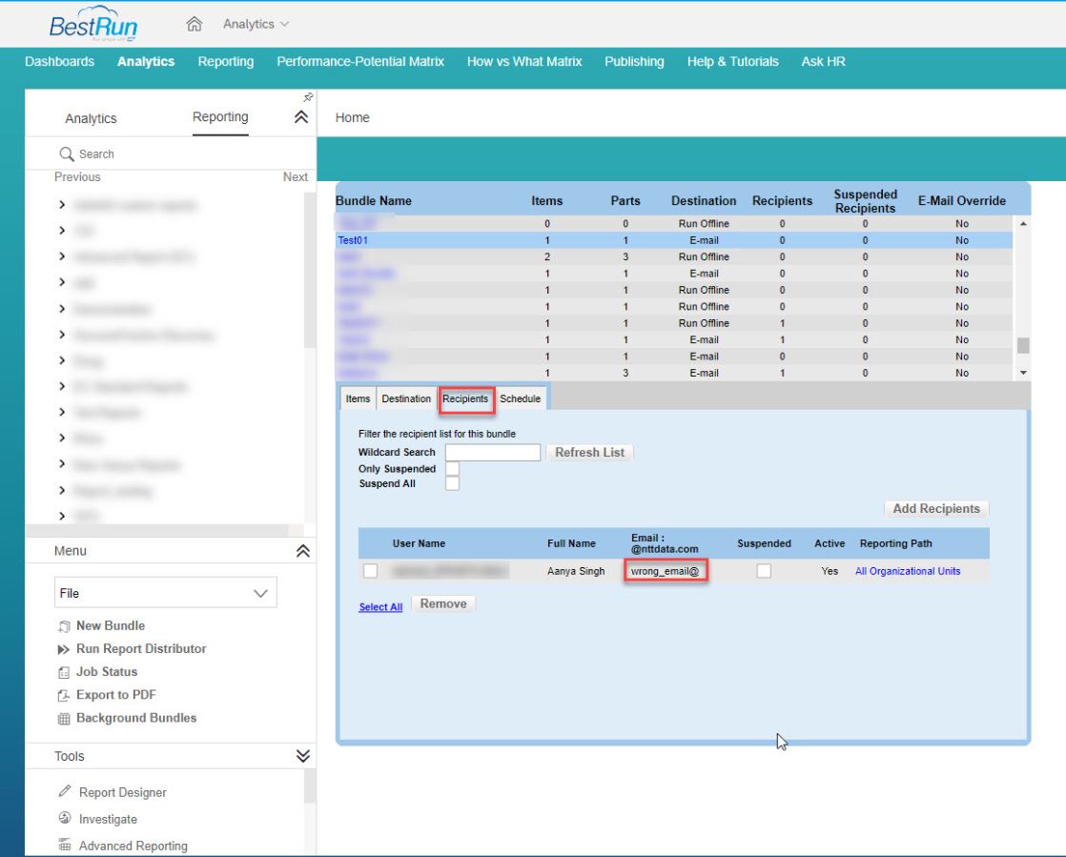Open Help & Tutorials
The width and height of the screenshot is (1066, 857).
[x=733, y=61]
